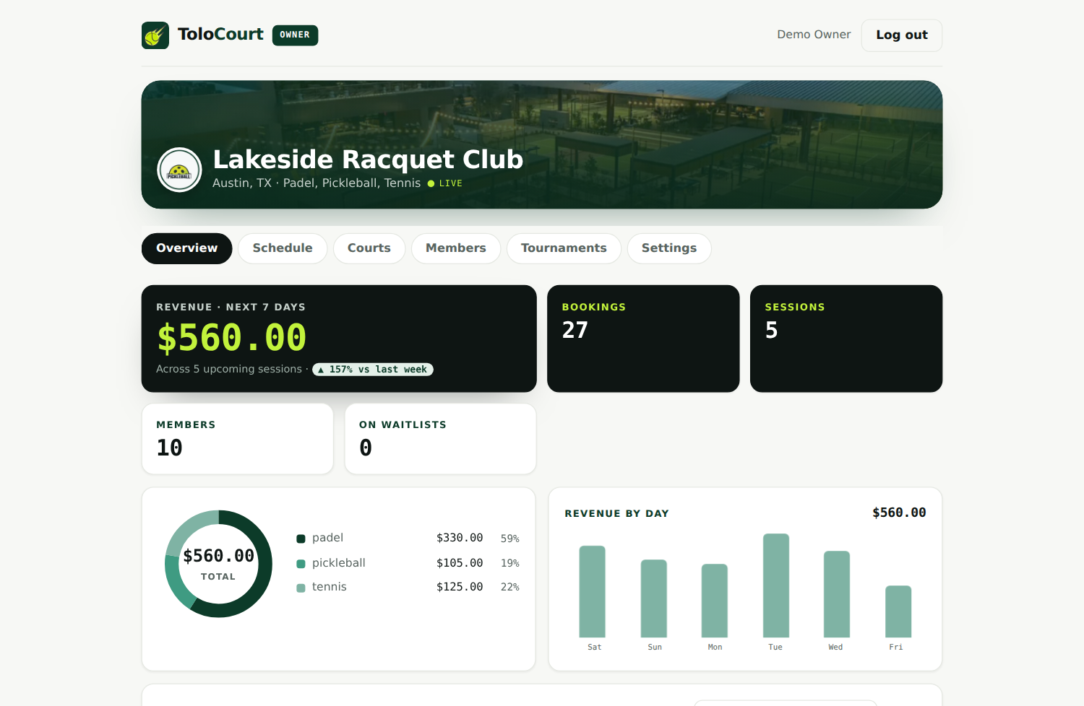Viewport: 1084px width, 706px height.
Task: Click the Tue revenue bar
Action: click(x=776, y=585)
